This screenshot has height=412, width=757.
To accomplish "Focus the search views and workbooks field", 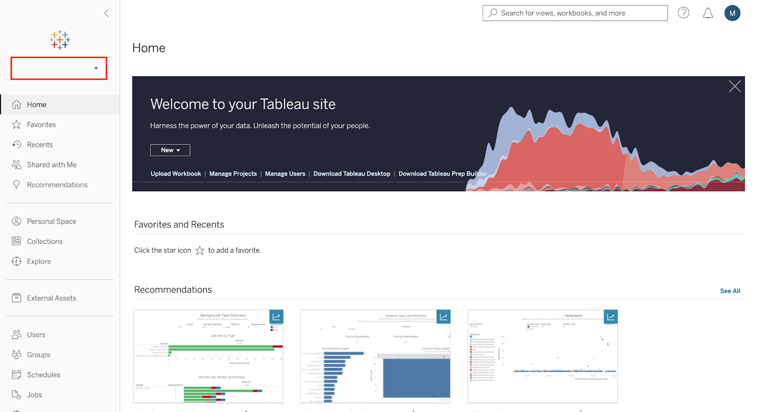I will [x=575, y=13].
